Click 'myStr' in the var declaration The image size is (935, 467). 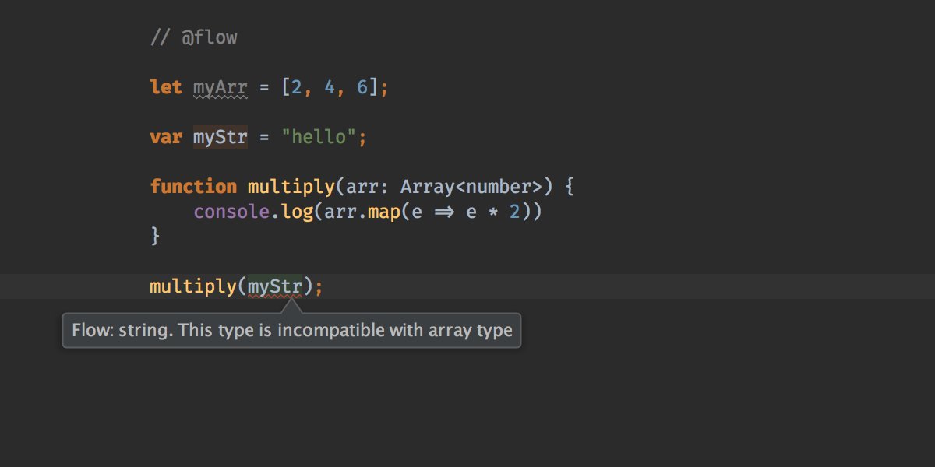[221, 137]
